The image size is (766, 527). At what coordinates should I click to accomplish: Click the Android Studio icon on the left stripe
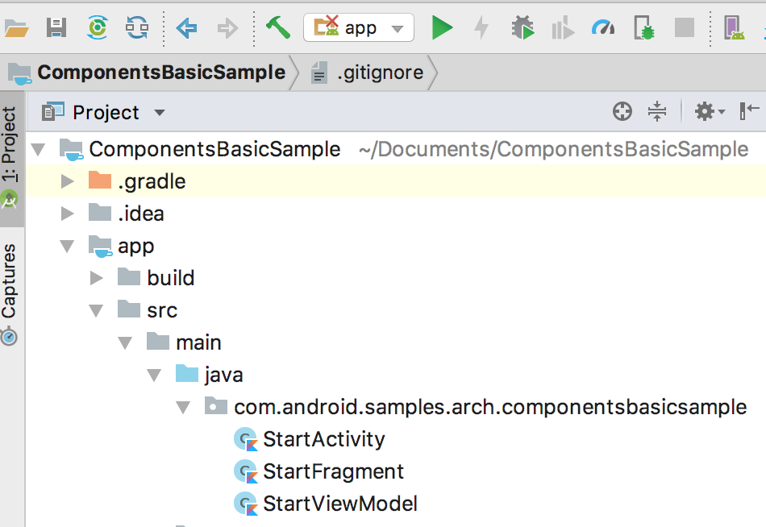tap(10, 199)
